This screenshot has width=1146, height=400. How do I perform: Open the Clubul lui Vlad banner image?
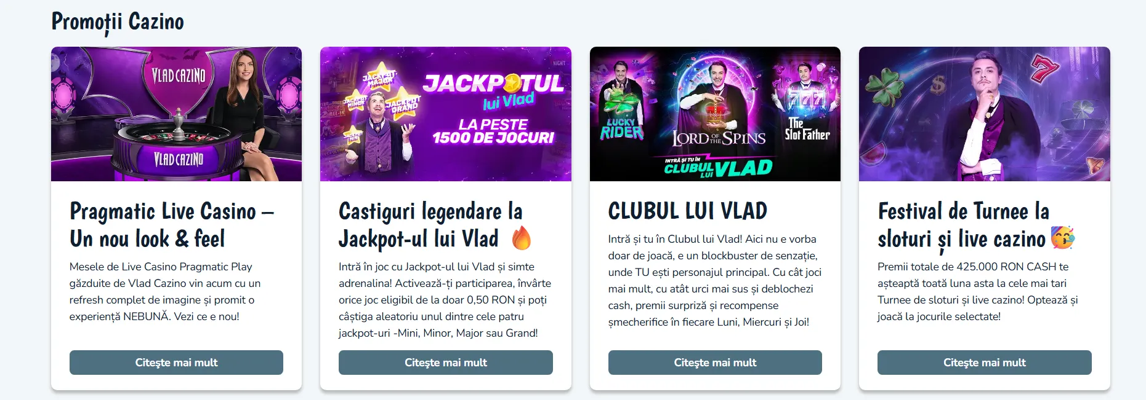(x=715, y=114)
